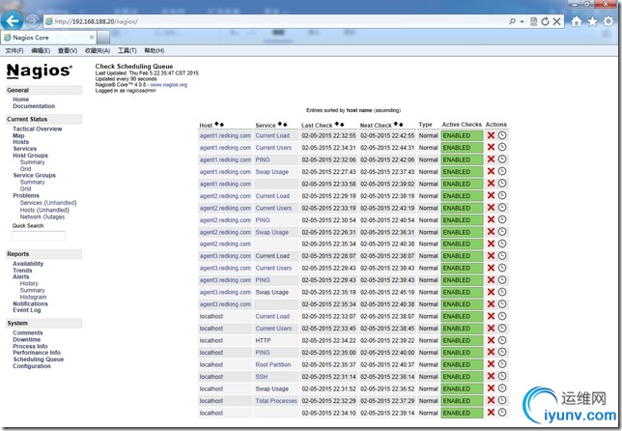Disable check for localhost Current Load row

point(491,316)
